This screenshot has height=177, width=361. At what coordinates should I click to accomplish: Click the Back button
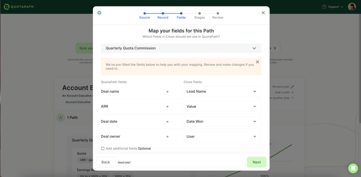tap(106, 162)
